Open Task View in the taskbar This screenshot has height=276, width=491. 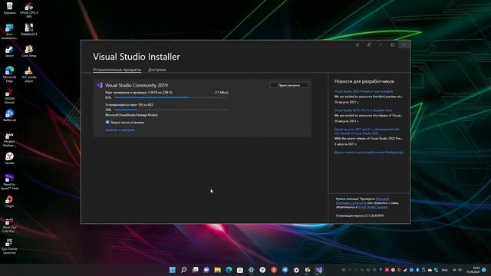tap(195, 270)
